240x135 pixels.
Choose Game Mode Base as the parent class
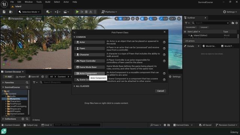pos(89,67)
